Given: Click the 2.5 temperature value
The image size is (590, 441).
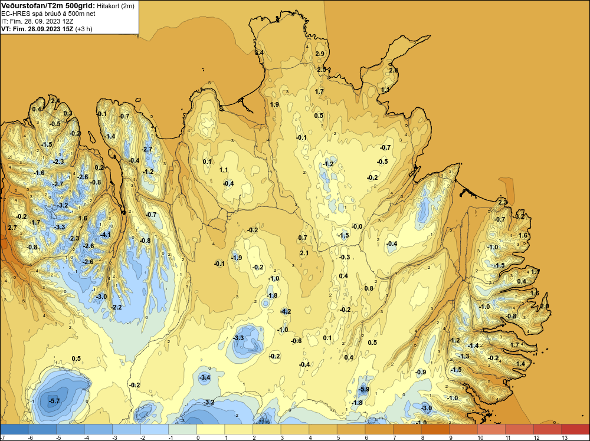Looking at the screenshot, I should [322, 70].
